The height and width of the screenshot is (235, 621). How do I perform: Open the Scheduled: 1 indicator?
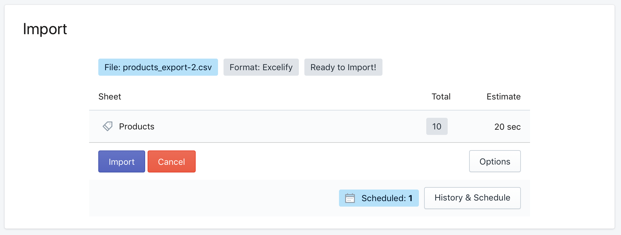coord(379,198)
